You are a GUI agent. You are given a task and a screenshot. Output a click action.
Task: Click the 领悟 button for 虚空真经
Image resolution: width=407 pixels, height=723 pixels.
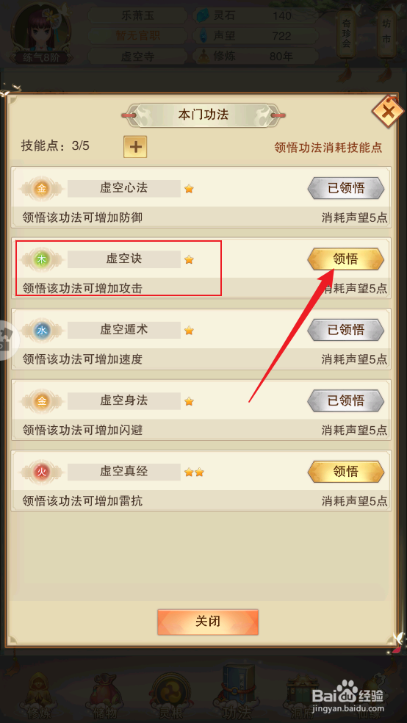[x=346, y=472]
